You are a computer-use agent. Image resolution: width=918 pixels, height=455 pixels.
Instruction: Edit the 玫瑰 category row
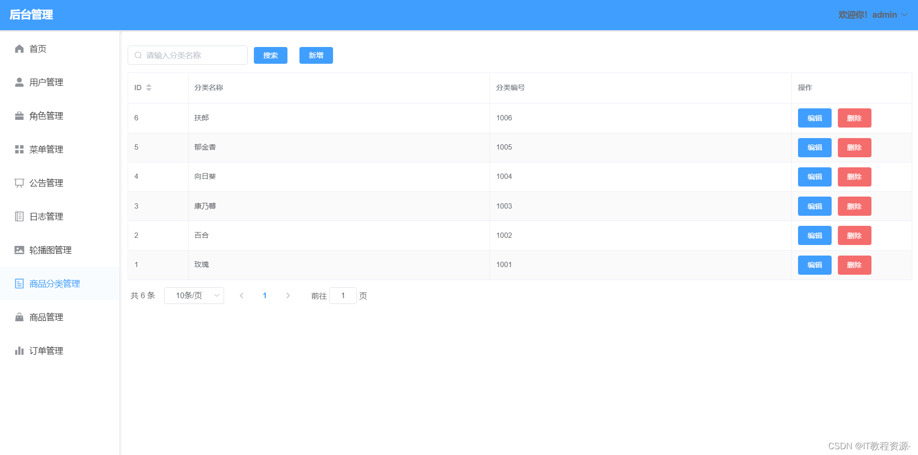[815, 265]
